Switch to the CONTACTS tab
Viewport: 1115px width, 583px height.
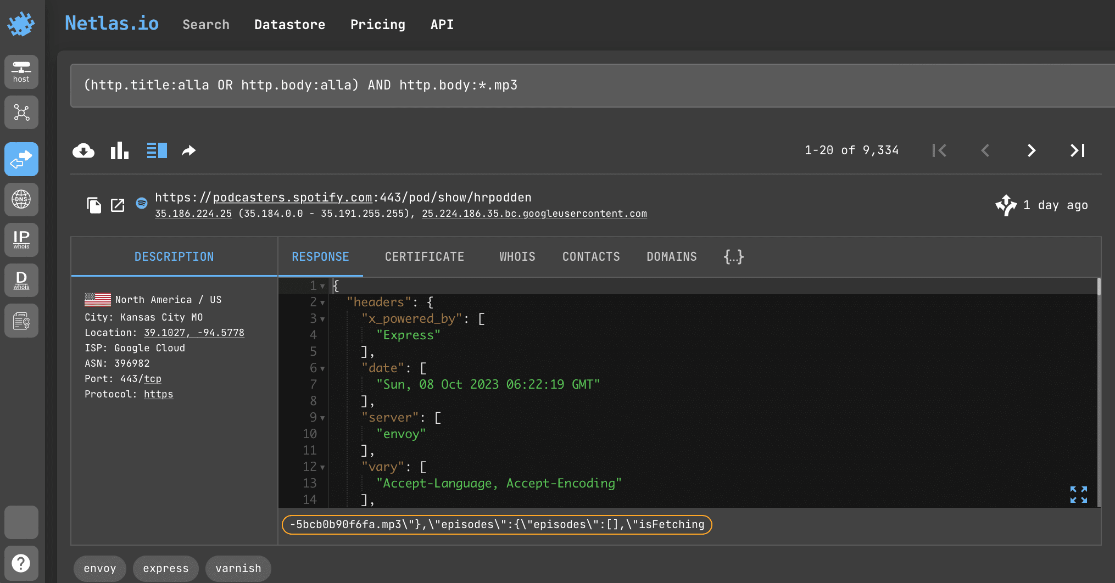pyautogui.click(x=591, y=256)
